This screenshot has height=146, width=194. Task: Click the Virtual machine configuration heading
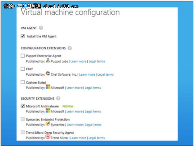(x=70, y=12)
